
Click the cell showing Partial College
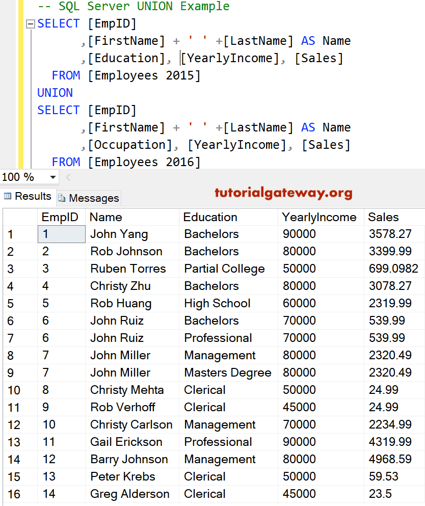224,269
